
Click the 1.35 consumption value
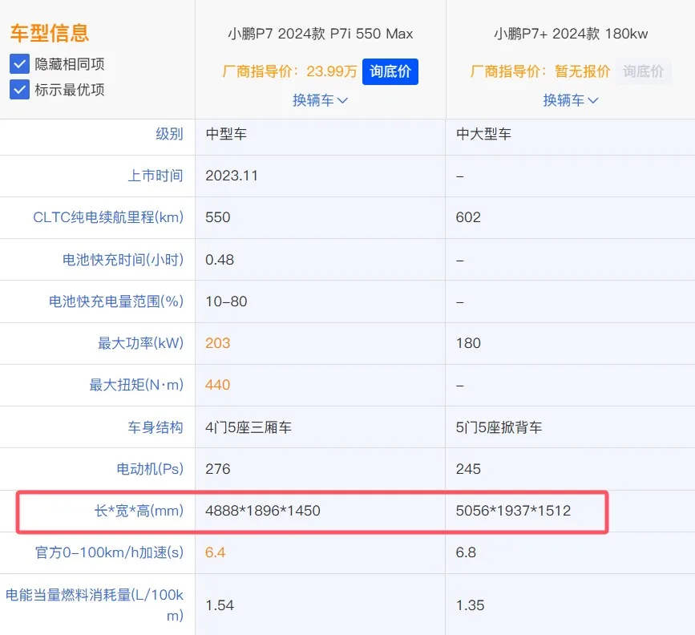[470, 605]
